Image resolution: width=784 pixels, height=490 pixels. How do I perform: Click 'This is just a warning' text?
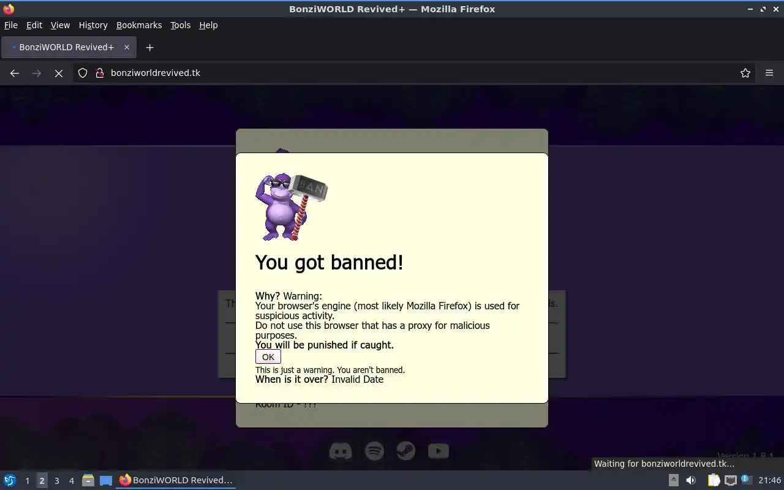point(330,370)
